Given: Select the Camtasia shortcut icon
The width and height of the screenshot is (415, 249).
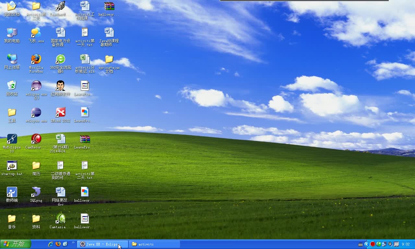Looking at the screenshot, I should point(60,221).
